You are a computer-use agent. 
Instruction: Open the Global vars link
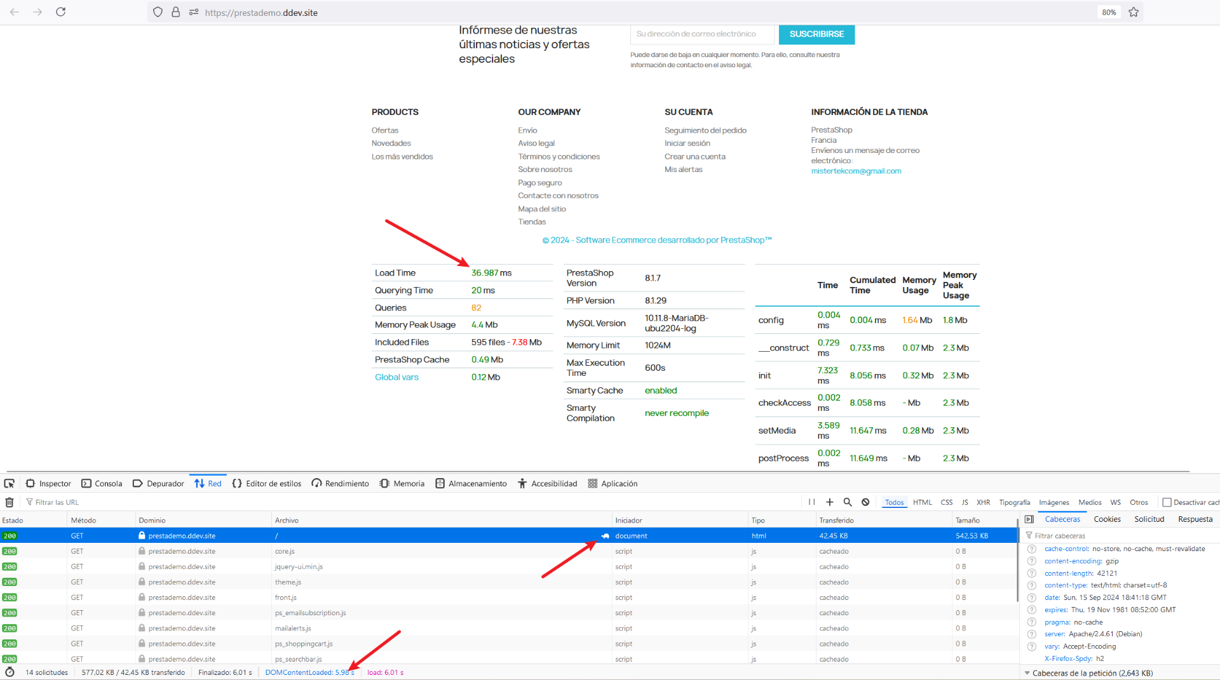(x=396, y=377)
